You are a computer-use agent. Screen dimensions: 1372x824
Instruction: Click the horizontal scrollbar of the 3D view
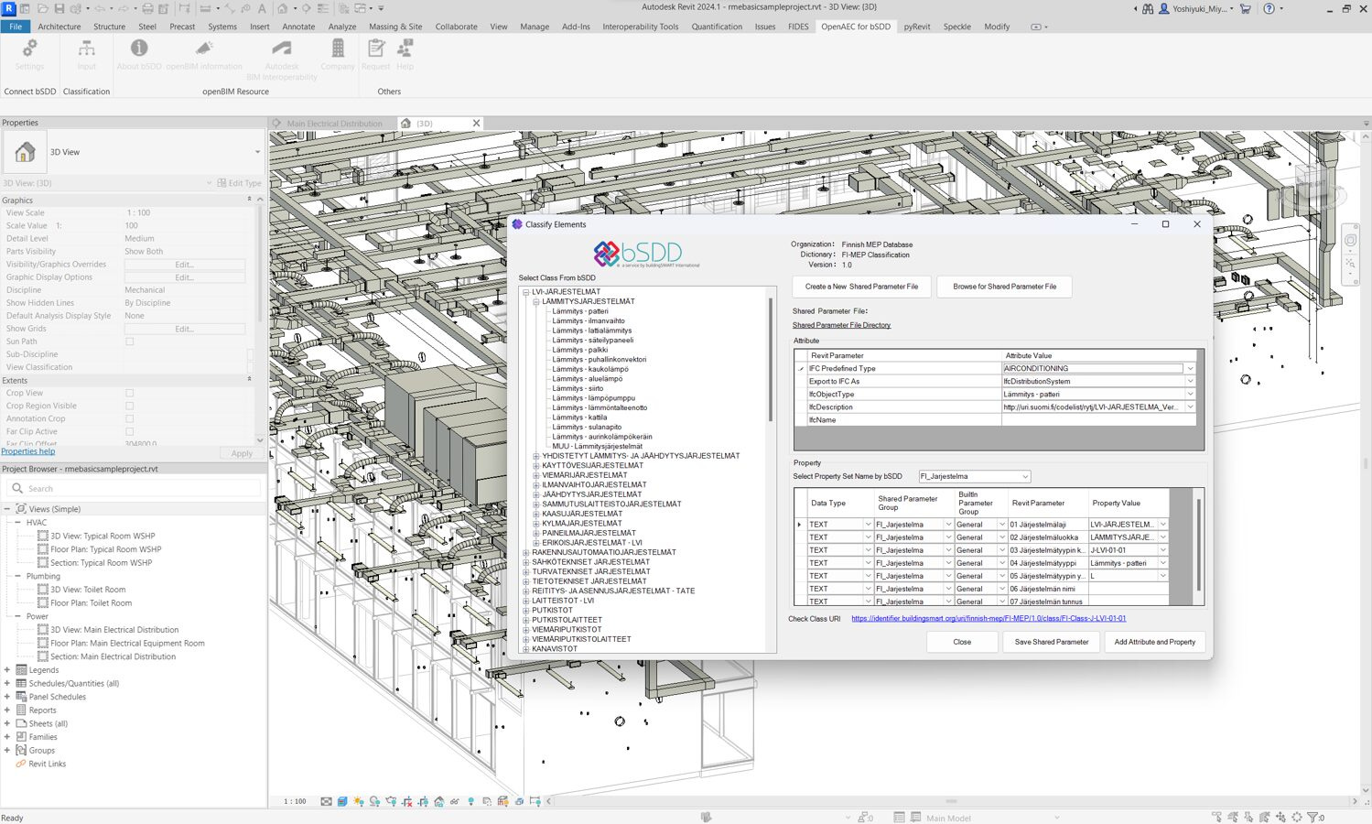pos(951,801)
